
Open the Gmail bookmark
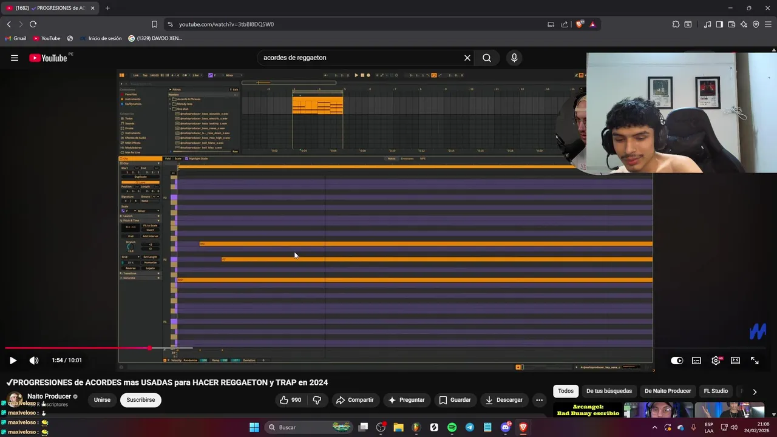click(x=15, y=38)
